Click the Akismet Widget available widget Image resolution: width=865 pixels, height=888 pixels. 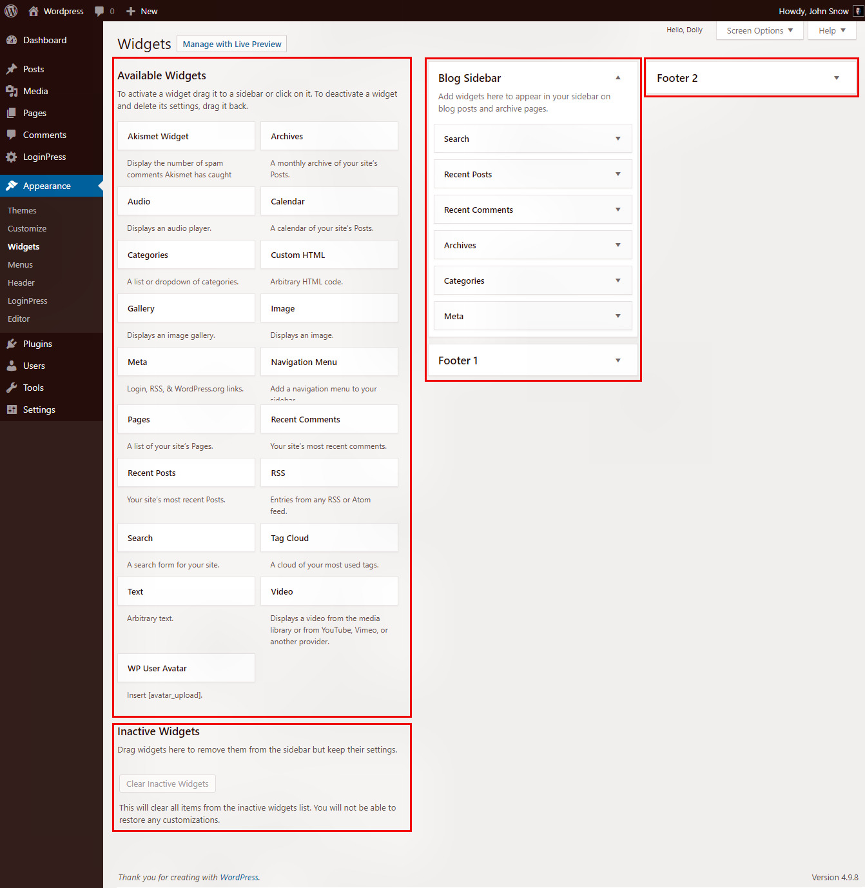click(186, 136)
